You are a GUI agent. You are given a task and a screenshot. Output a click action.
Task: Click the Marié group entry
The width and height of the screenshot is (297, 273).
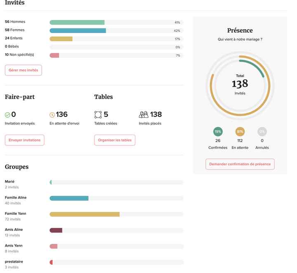coord(10,182)
